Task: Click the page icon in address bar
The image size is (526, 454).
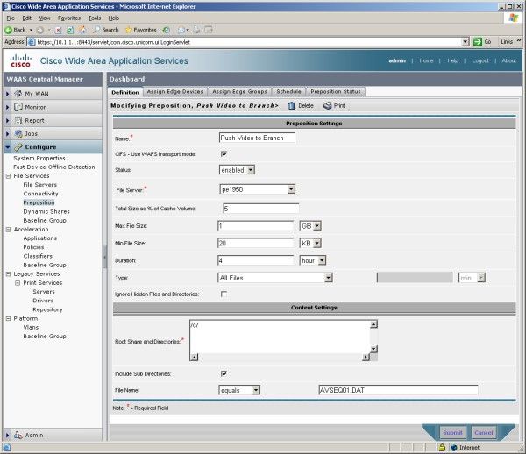Action: (x=32, y=42)
